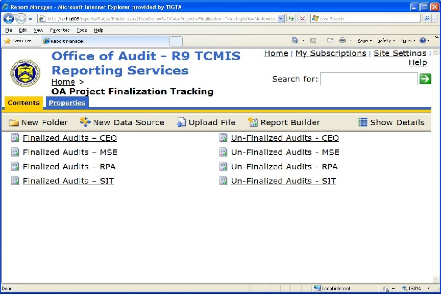Open the Edit menu
The height and width of the screenshot is (305, 441).
click(23, 30)
